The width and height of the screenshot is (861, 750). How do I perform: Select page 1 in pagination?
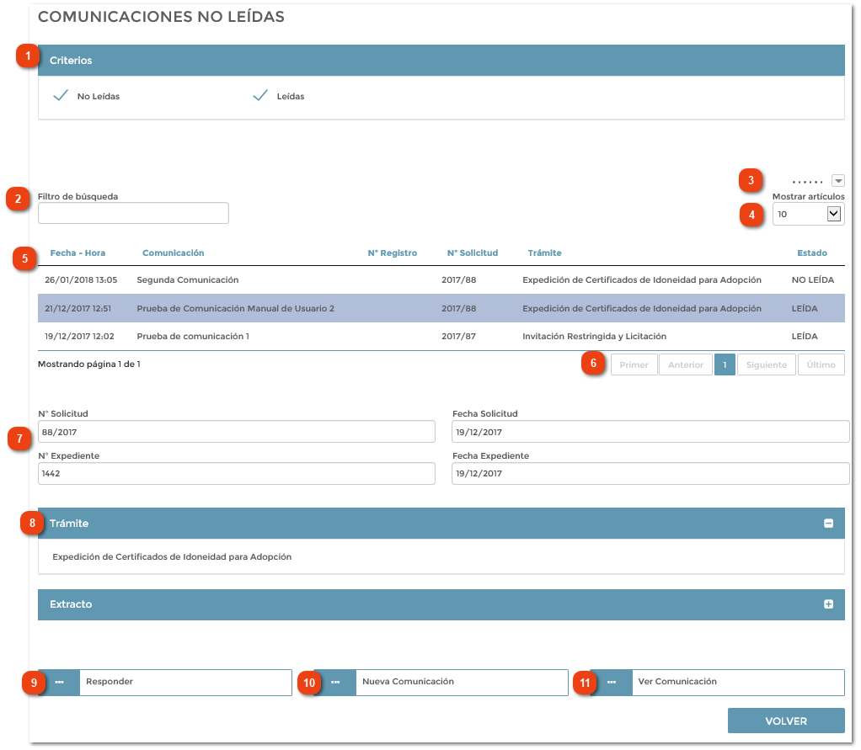725,364
